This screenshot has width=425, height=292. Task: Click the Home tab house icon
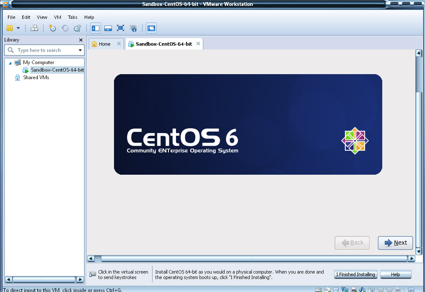94,44
